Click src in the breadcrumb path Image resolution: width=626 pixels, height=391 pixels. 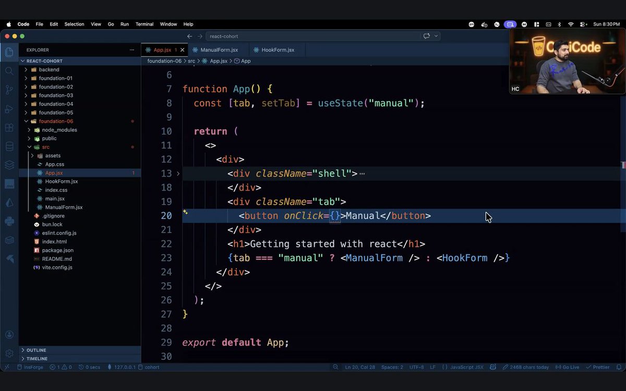coord(191,61)
